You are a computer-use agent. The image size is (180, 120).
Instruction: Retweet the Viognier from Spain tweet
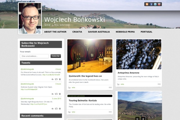(x=56, y=94)
